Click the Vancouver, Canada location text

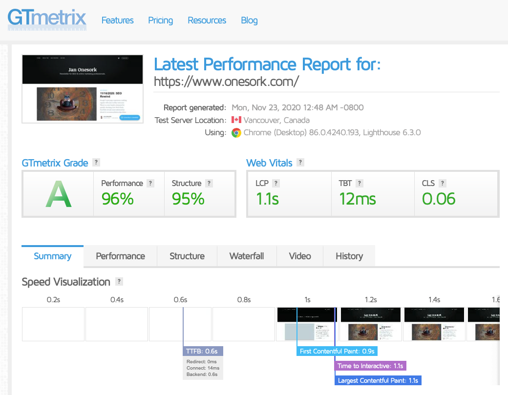[x=276, y=120]
